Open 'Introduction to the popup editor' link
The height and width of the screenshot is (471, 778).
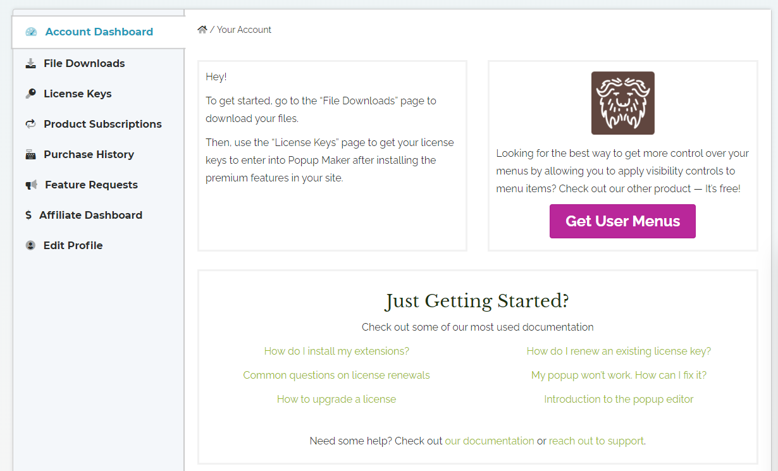click(x=619, y=399)
